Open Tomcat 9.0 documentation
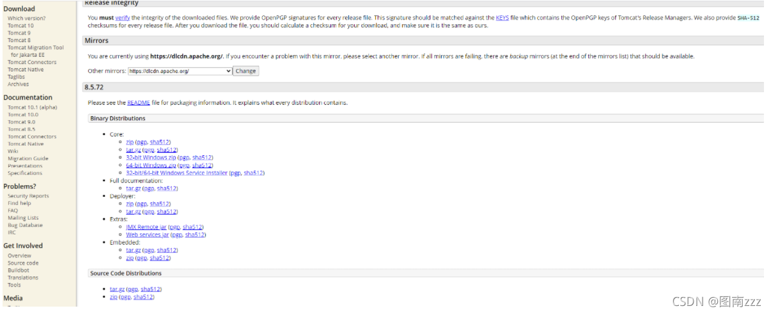The height and width of the screenshot is (313, 771). click(22, 122)
